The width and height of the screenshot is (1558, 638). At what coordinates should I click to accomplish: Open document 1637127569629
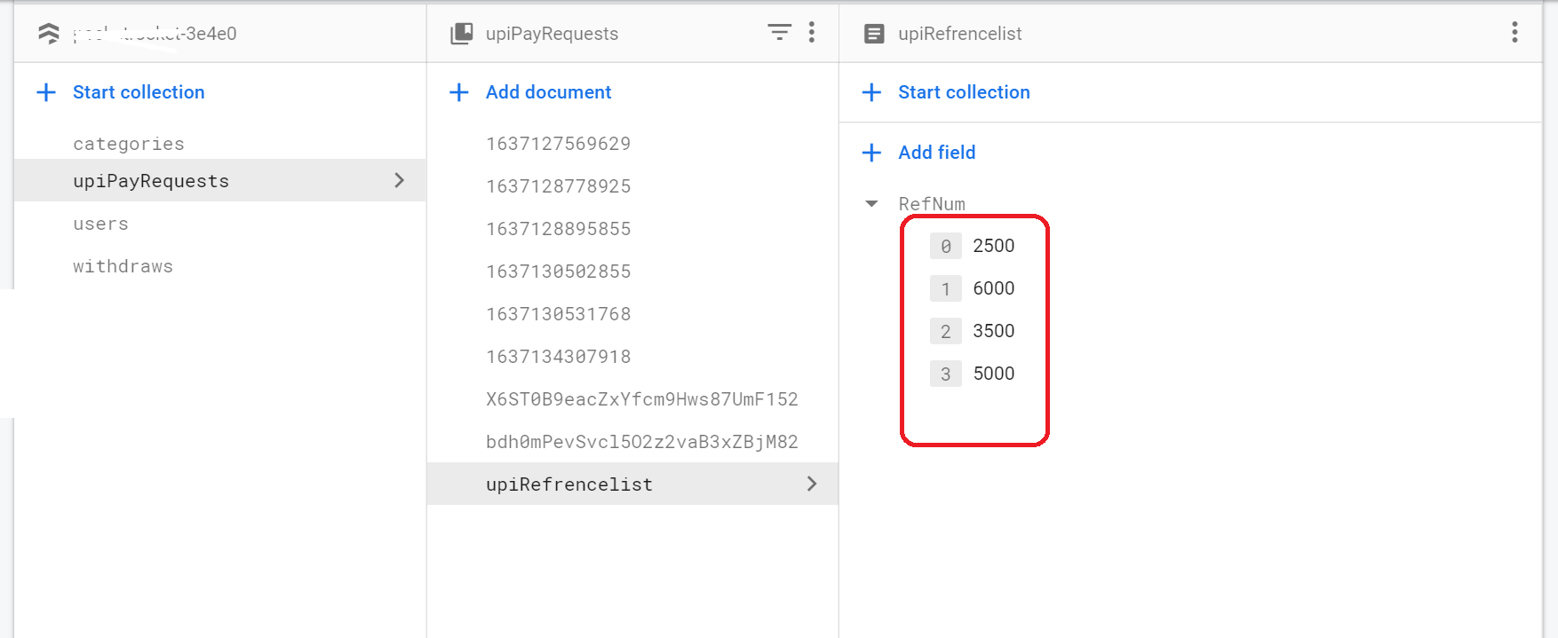[558, 144]
